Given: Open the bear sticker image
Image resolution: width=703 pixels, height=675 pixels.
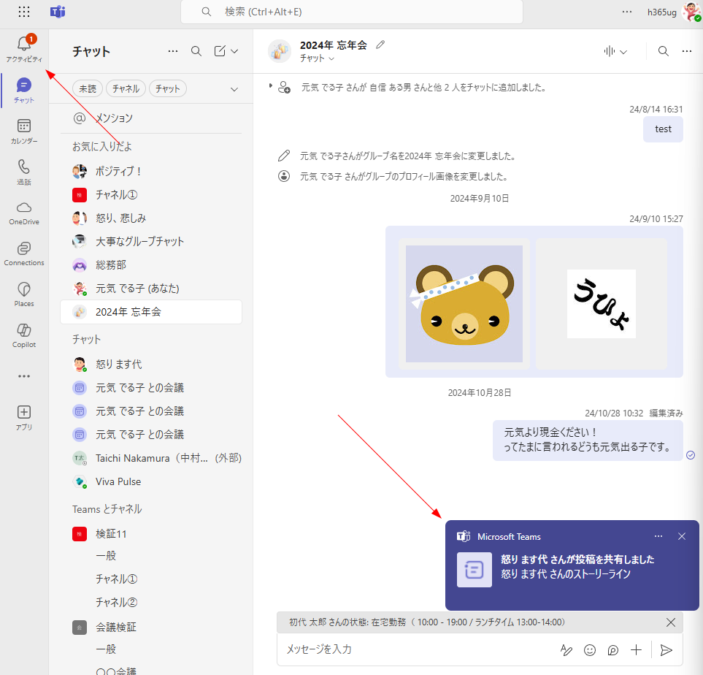Looking at the screenshot, I should click(x=464, y=303).
